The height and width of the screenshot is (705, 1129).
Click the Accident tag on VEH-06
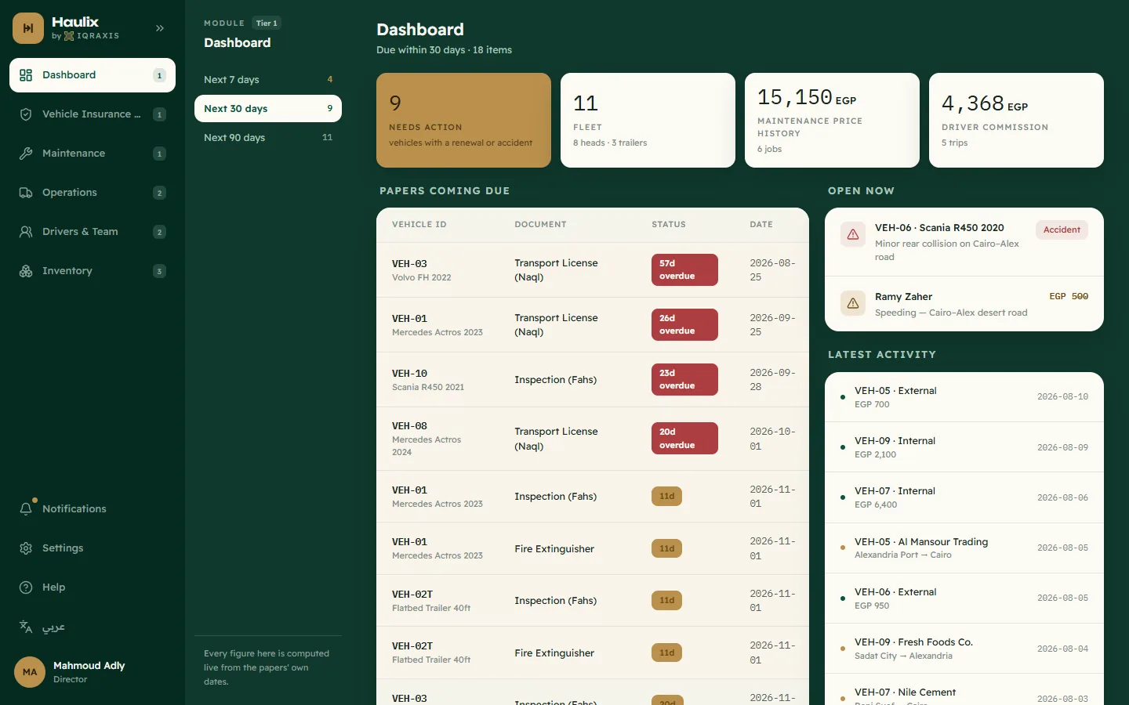point(1062,230)
